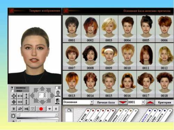The image size is (174, 130).
Task: Select the scissors cut tool
Action: (26, 109)
